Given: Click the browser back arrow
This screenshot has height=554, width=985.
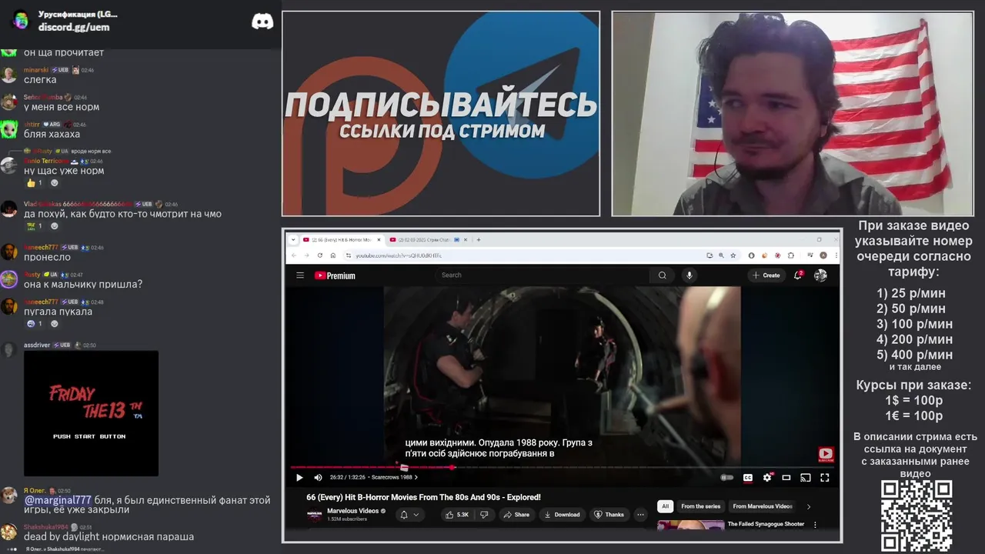Looking at the screenshot, I should coord(294,255).
